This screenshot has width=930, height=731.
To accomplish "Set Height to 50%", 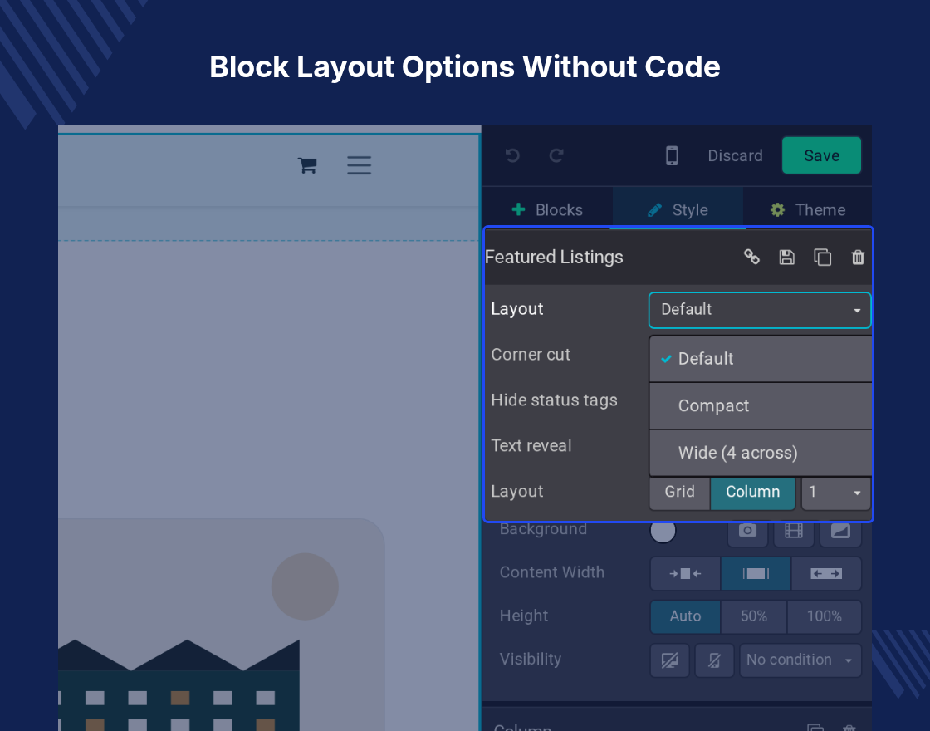I will tap(754, 616).
